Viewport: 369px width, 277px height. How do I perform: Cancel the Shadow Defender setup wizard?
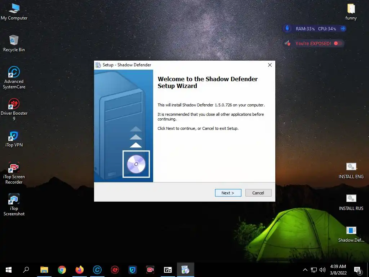(x=258, y=193)
